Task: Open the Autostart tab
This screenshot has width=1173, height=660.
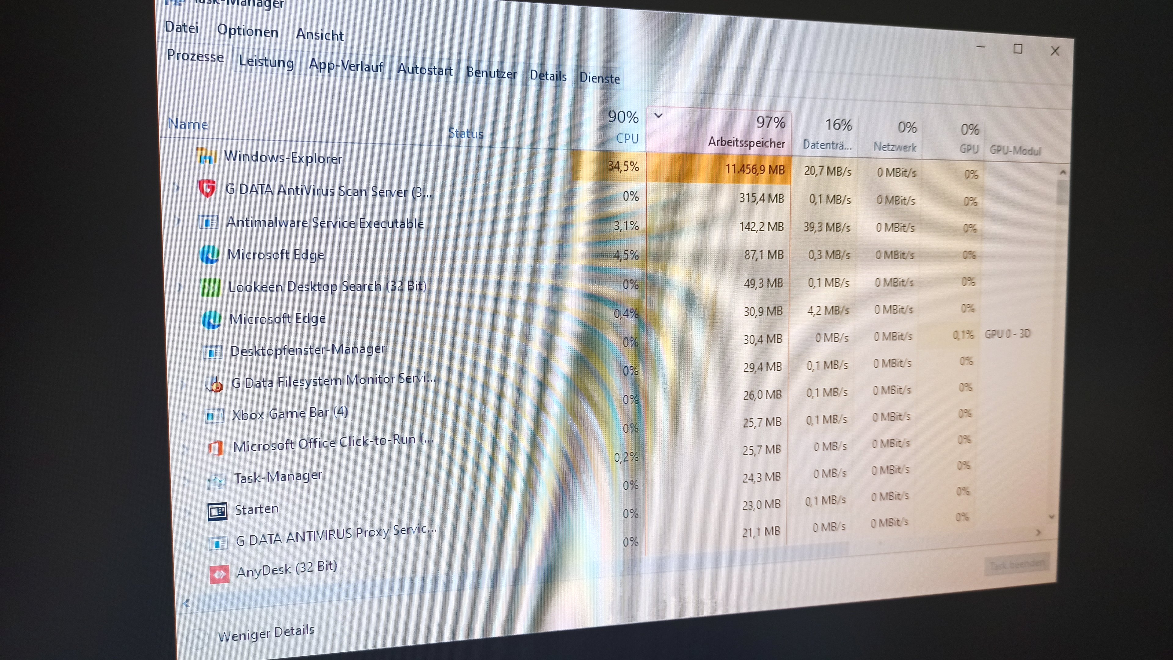Action: pyautogui.click(x=424, y=70)
